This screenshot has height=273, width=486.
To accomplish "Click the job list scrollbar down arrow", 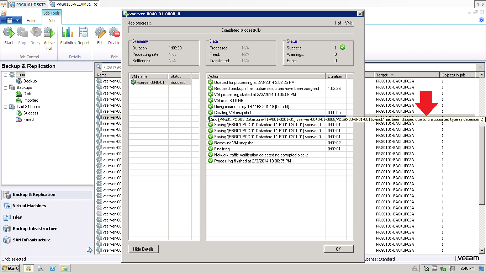I will click(x=482, y=251).
